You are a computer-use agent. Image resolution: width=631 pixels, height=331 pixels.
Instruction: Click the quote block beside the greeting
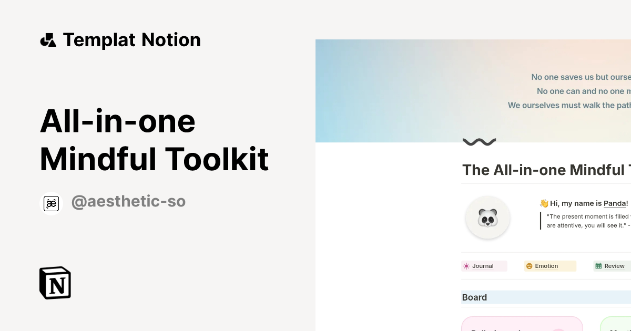coord(586,221)
